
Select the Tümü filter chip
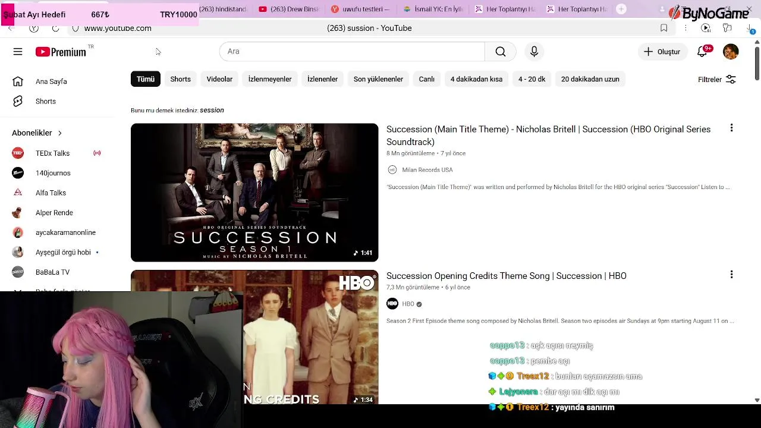146,79
